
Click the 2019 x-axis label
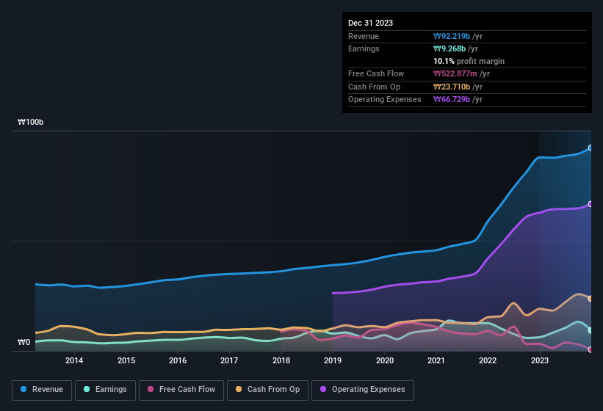coord(333,360)
